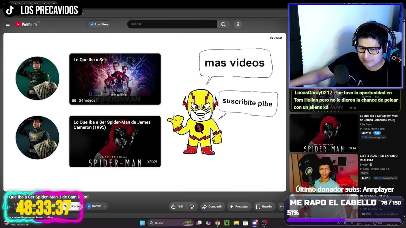Screen dimensions: 406x228
Task: Open the YouTube hamburger guide menu
Action: pyautogui.click(x=8, y=24)
